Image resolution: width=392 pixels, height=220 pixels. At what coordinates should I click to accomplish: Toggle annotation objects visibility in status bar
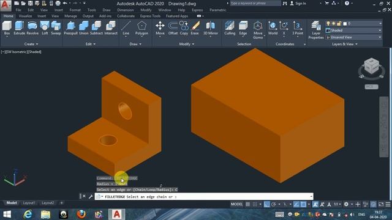315,204
